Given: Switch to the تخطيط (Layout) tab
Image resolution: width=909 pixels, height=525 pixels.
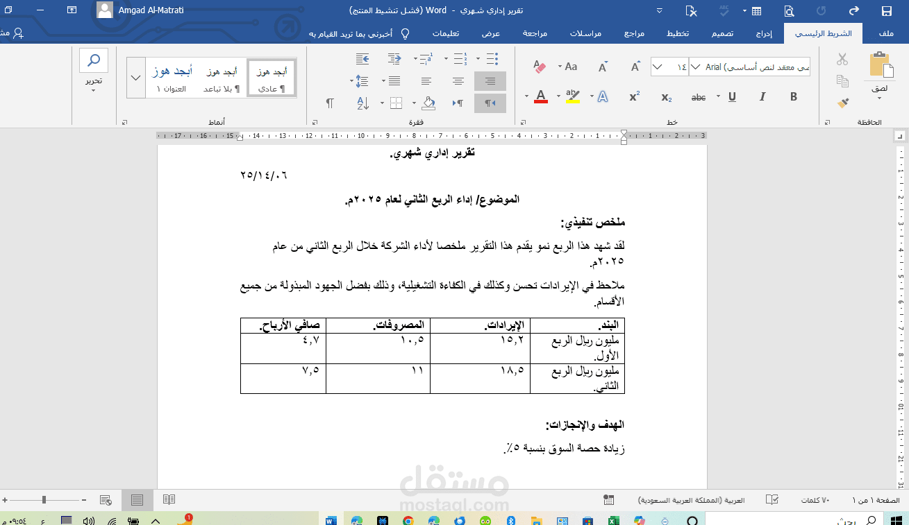Looking at the screenshot, I should click(x=678, y=33).
